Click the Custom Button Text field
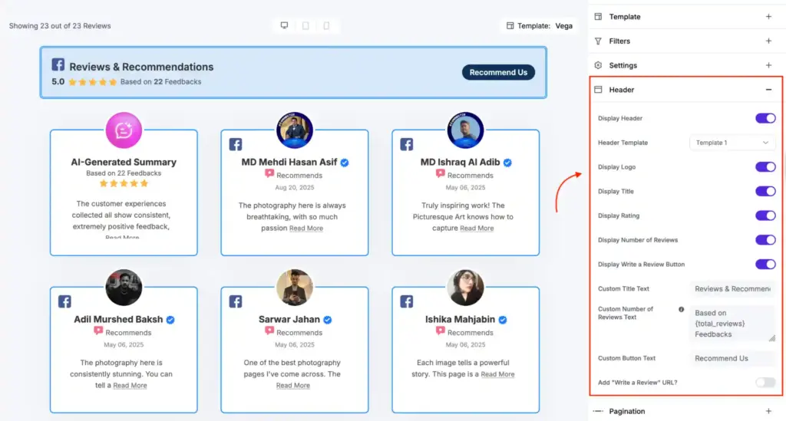The height and width of the screenshot is (421, 786). [x=732, y=358]
